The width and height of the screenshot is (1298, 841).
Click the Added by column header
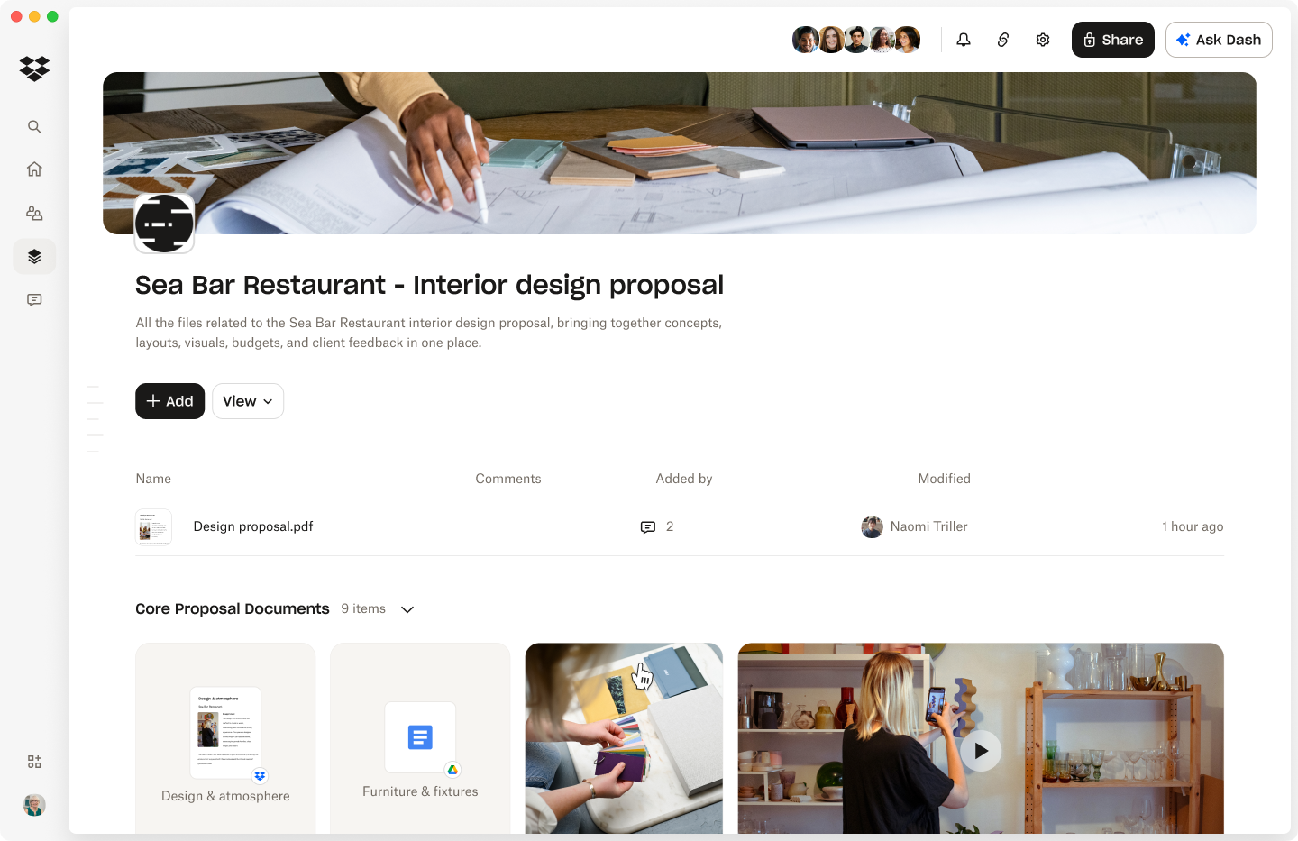coord(684,479)
